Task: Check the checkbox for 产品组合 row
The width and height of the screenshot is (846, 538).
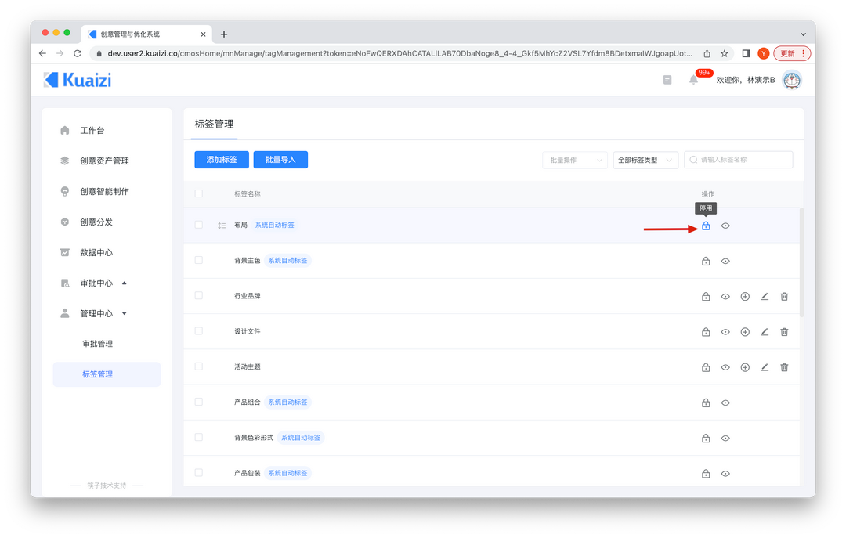Action: 198,402
